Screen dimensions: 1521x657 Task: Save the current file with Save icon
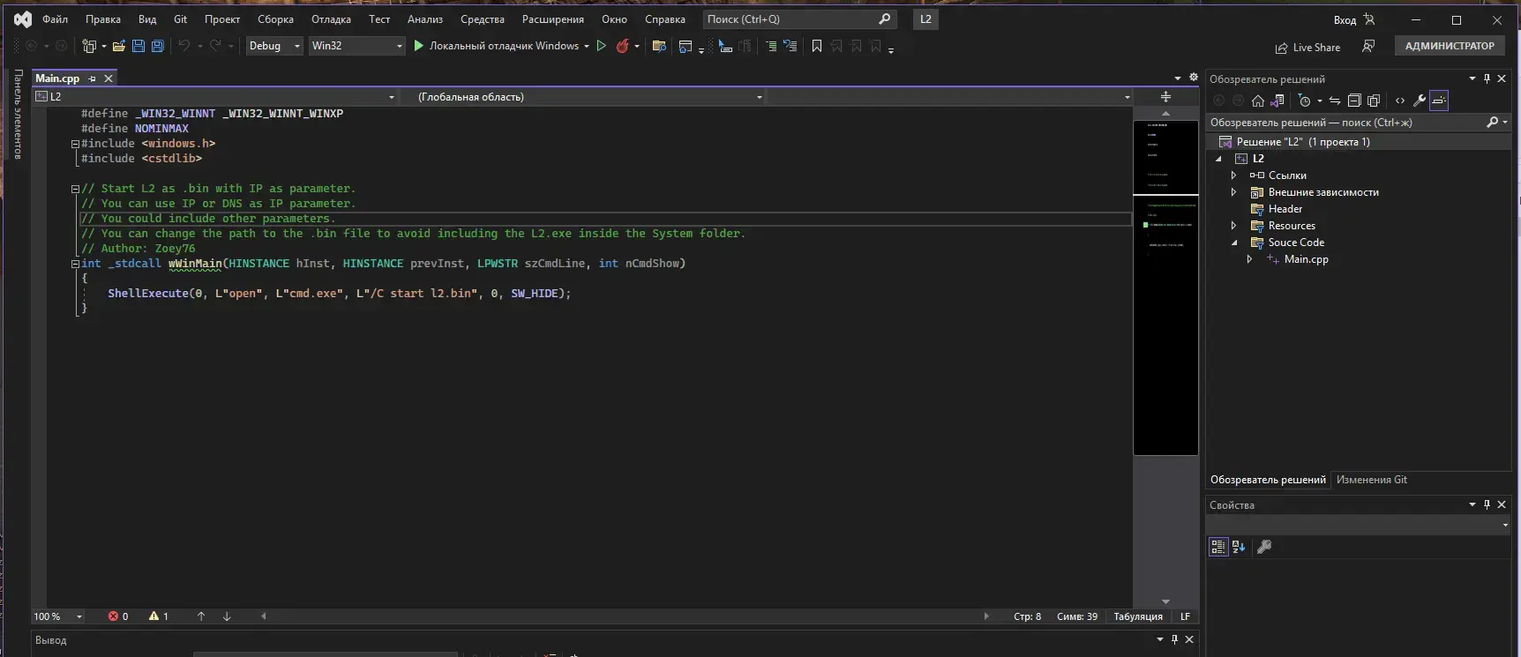point(139,46)
